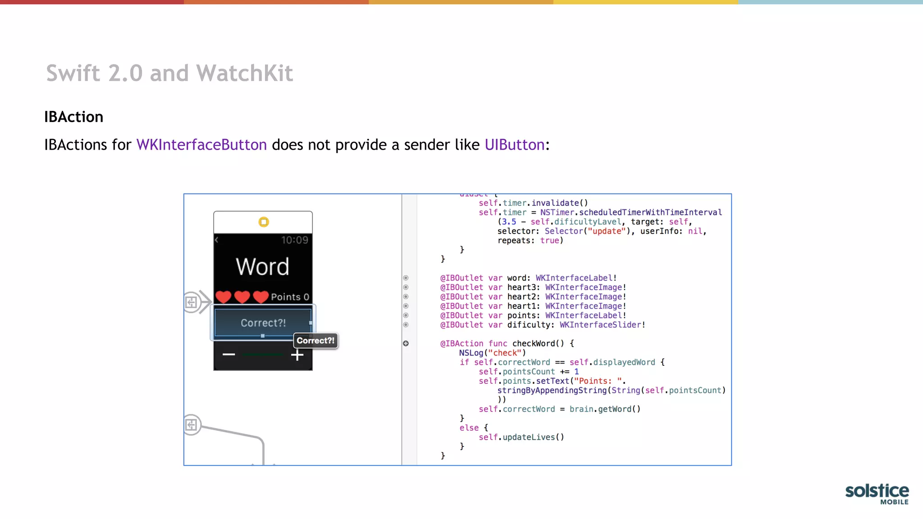Click the minus button on difficulty slider

(x=228, y=355)
